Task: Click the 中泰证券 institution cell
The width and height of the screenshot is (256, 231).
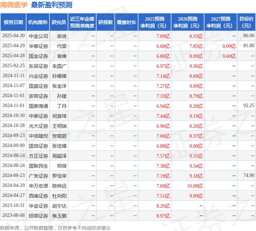Action: (x=38, y=116)
